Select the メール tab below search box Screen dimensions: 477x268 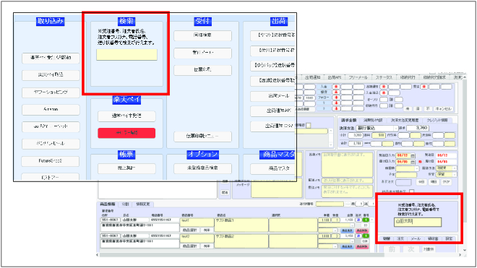coord(416,239)
